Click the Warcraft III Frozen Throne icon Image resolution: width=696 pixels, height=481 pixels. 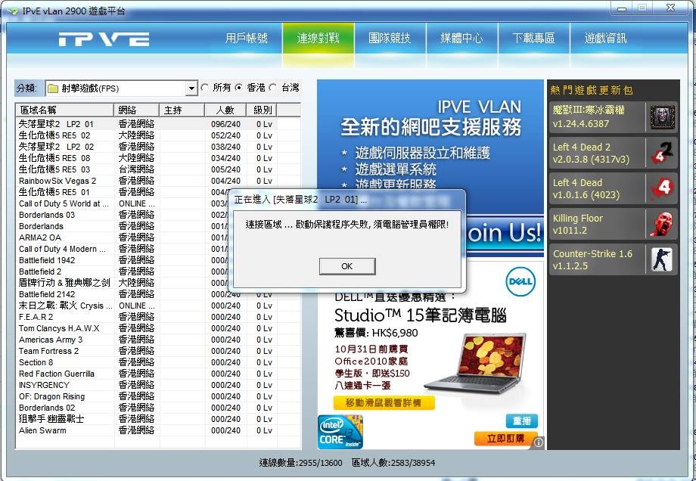coord(662,117)
